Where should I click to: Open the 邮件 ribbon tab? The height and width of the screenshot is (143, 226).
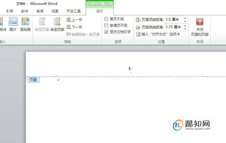point(25,11)
